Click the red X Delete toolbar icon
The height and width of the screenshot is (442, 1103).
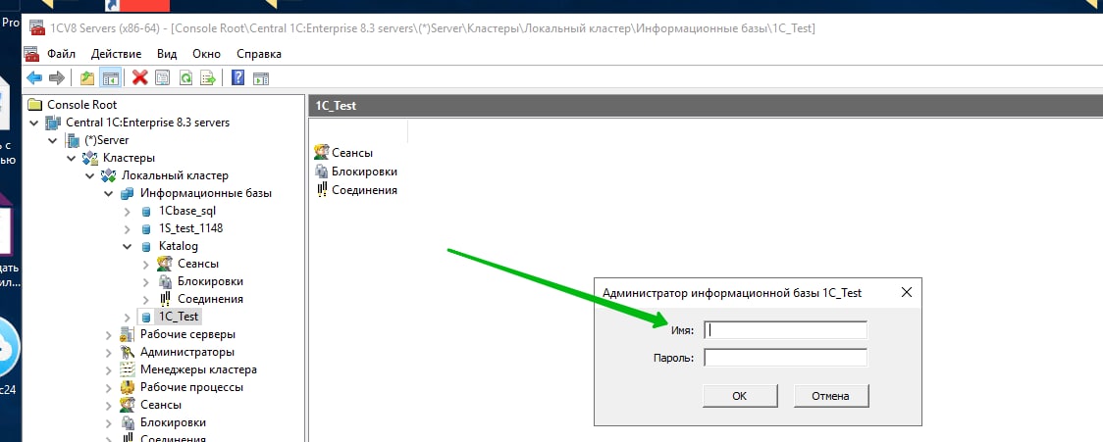tap(140, 77)
